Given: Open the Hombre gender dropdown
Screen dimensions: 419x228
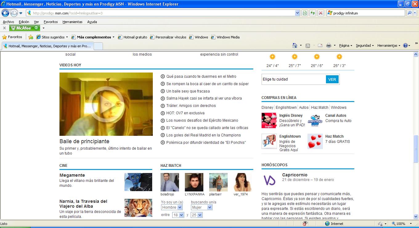Looking at the screenshot, I should click(171, 207).
